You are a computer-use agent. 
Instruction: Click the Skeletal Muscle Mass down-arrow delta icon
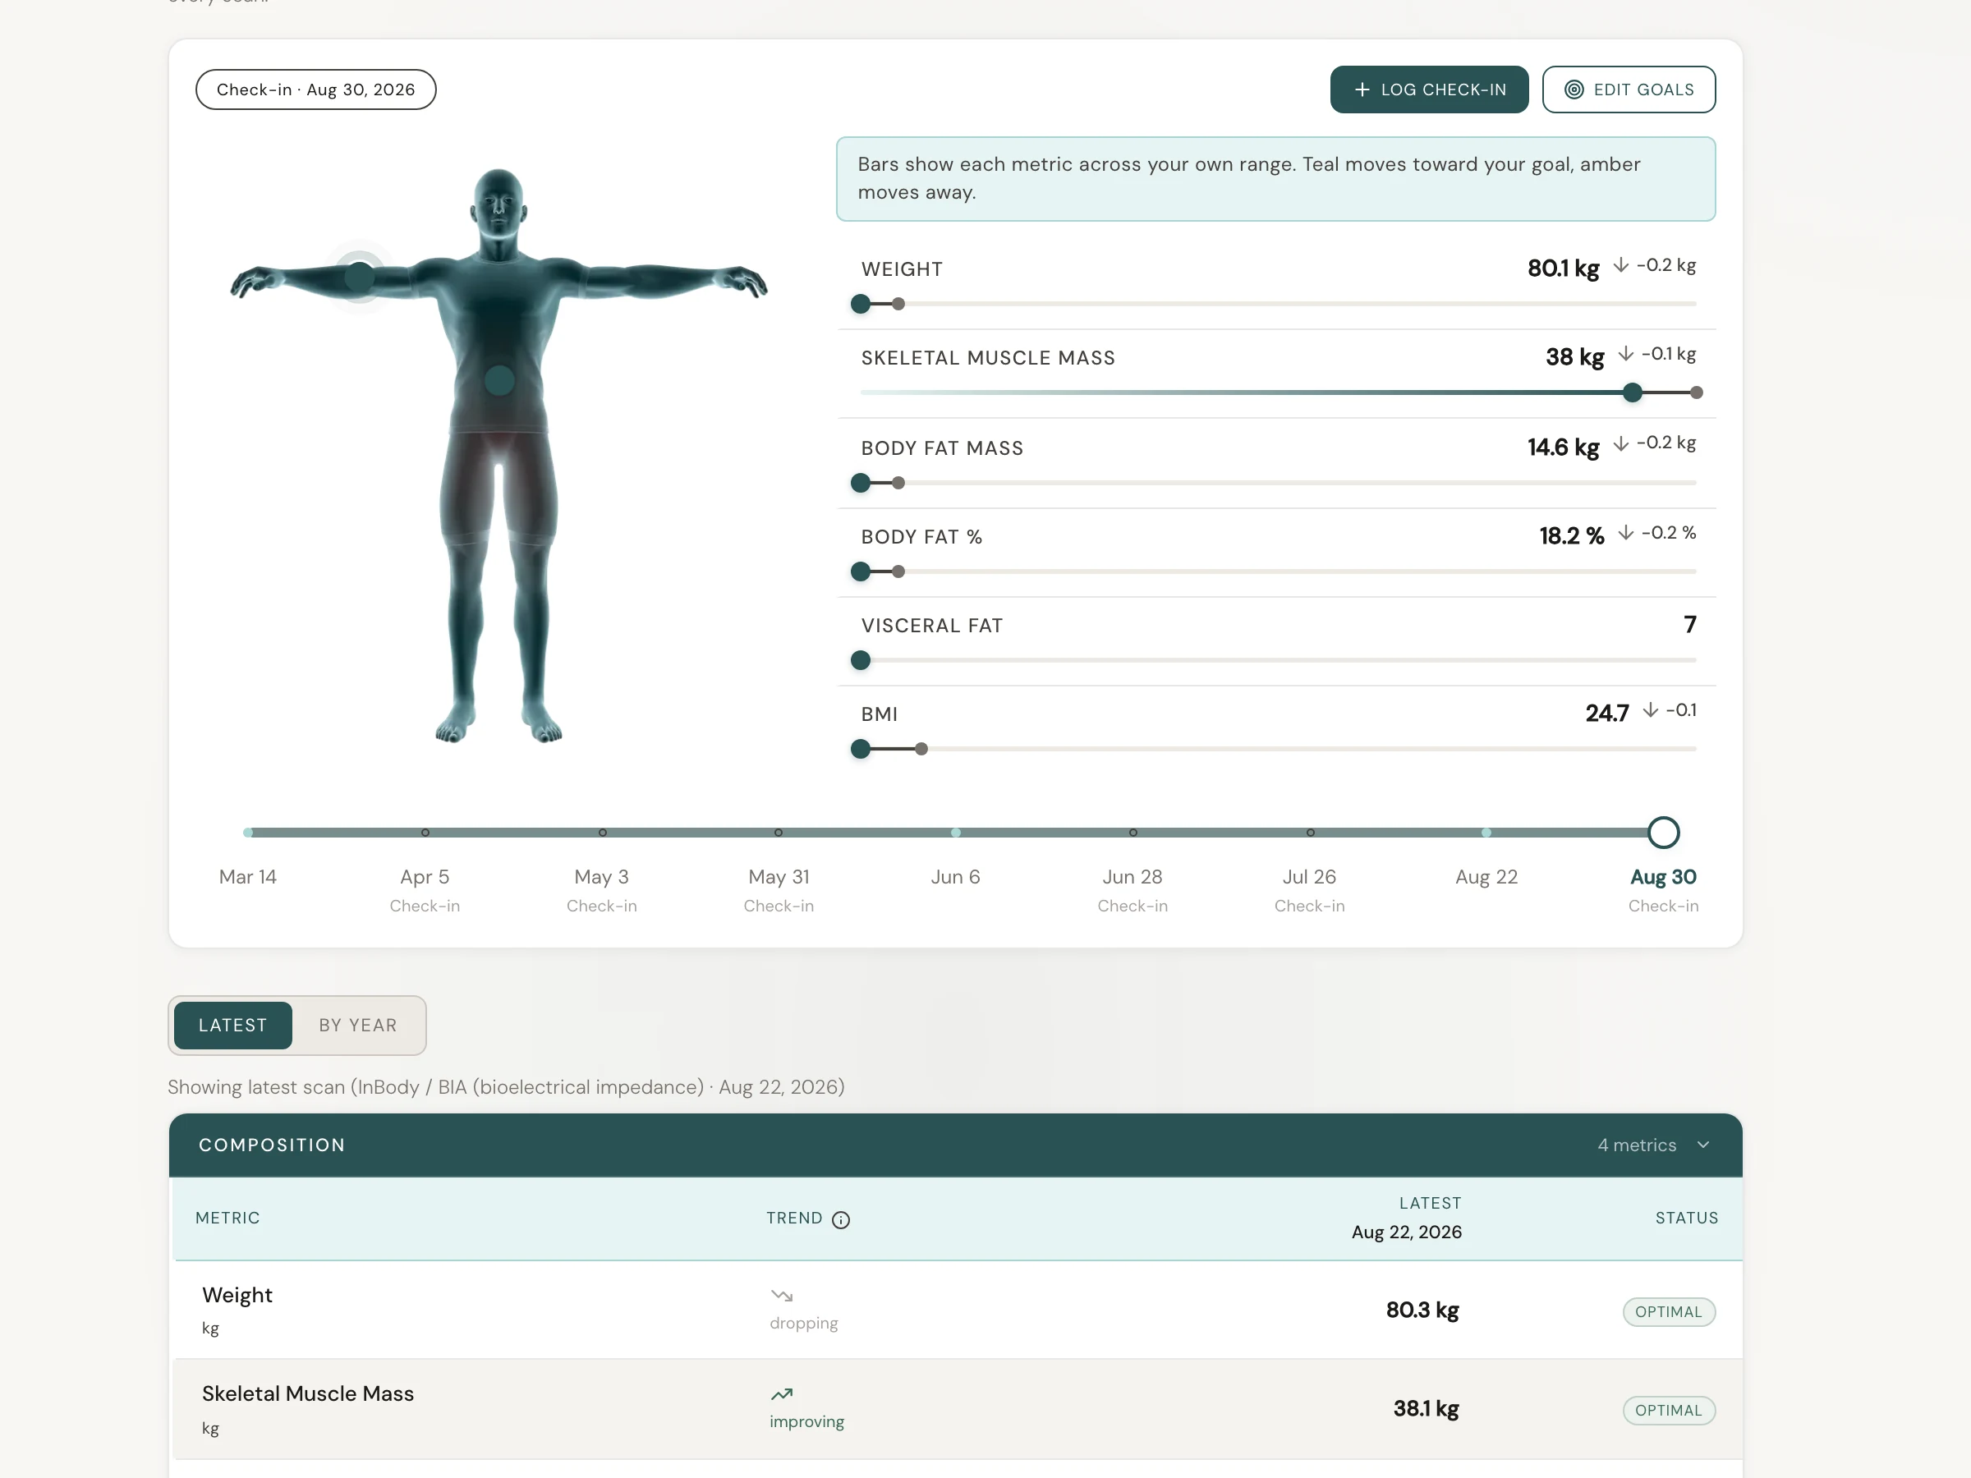pyautogui.click(x=1625, y=354)
